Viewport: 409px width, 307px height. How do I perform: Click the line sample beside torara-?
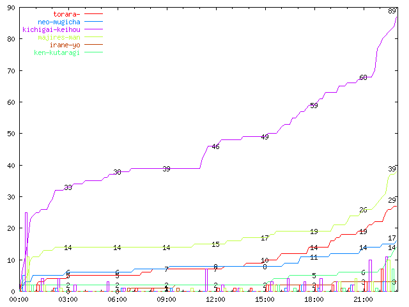point(93,13)
